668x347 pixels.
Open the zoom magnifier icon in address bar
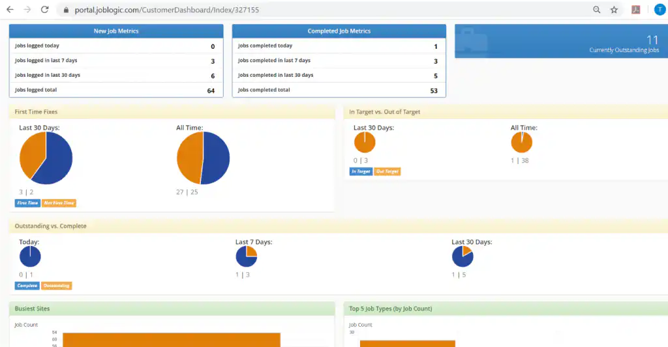[596, 9]
